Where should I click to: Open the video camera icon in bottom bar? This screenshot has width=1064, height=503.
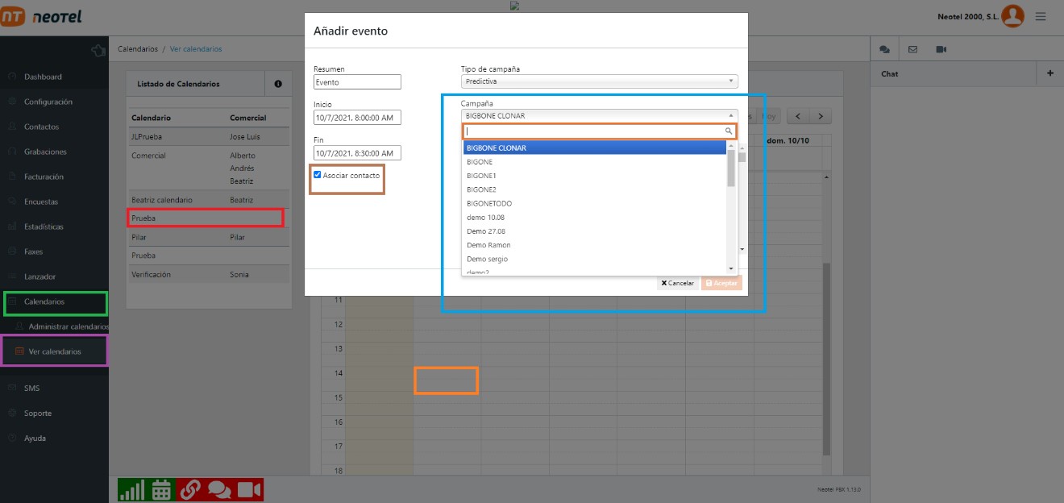pos(249,489)
